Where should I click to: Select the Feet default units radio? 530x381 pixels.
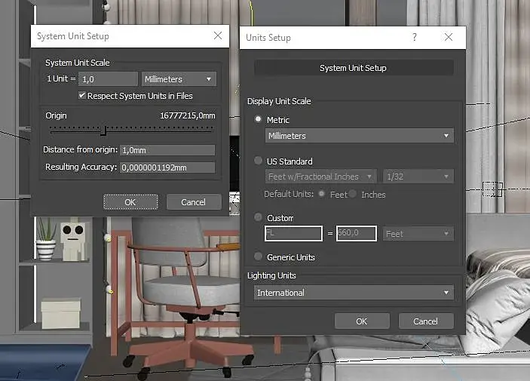click(321, 194)
